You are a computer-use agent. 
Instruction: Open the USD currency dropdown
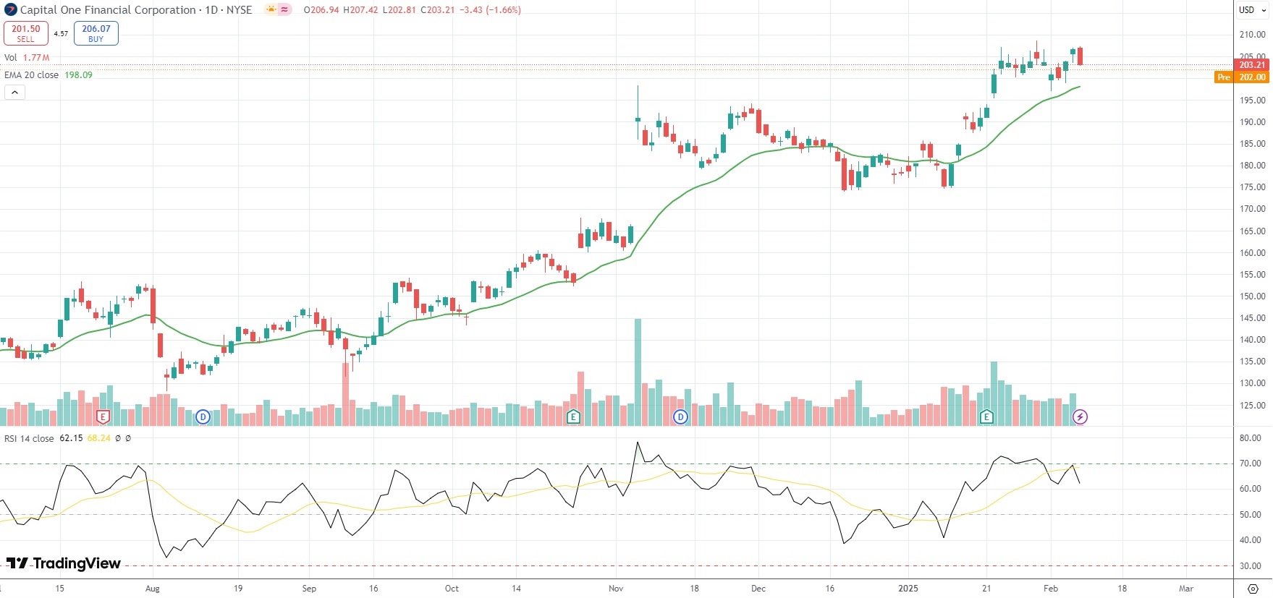pyautogui.click(x=1252, y=10)
